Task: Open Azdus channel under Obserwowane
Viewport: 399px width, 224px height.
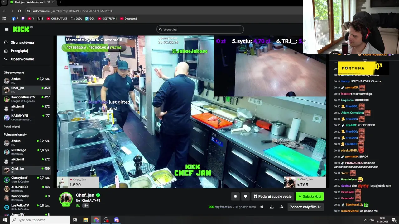Action: point(26,81)
